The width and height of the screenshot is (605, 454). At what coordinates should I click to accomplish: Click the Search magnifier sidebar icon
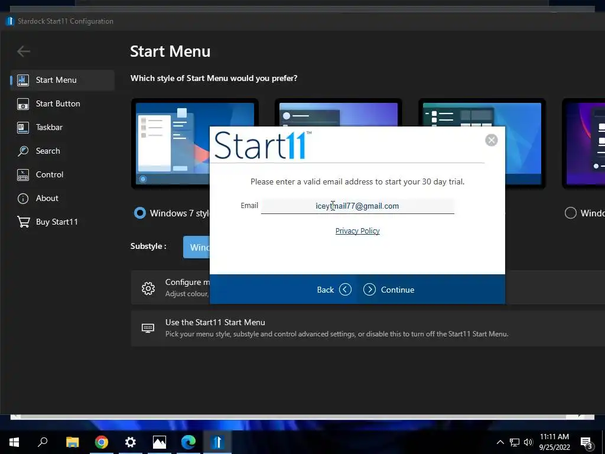23,151
